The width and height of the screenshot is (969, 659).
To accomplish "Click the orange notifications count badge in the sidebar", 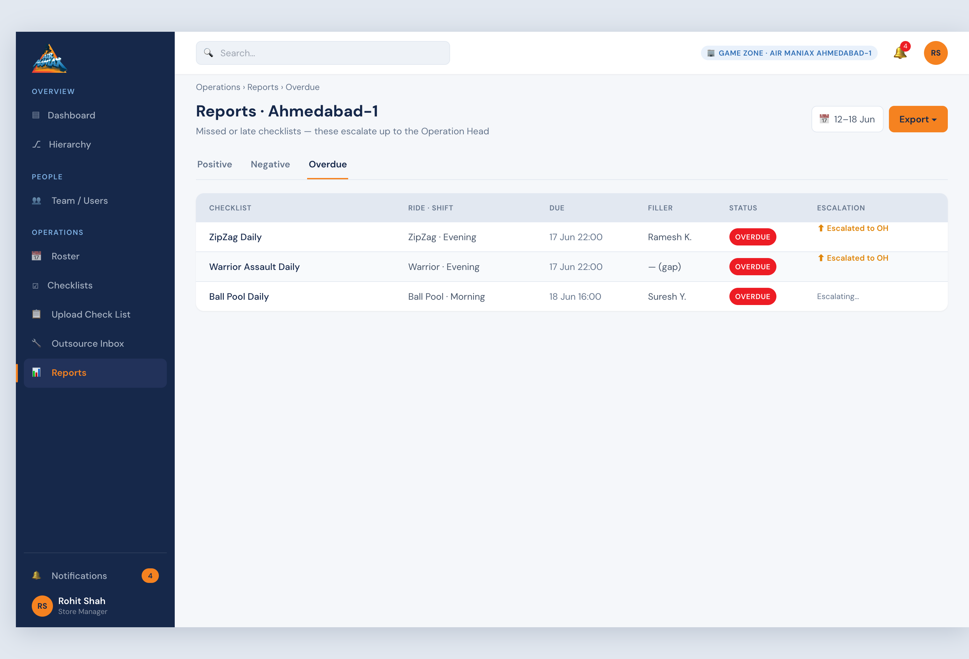I will [x=150, y=576].
